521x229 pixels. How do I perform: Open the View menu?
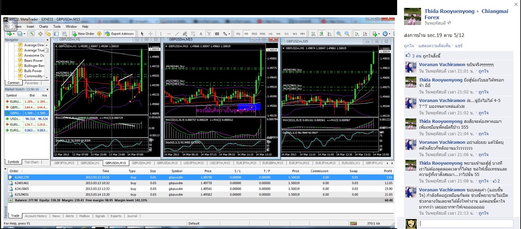coord(17,26)
